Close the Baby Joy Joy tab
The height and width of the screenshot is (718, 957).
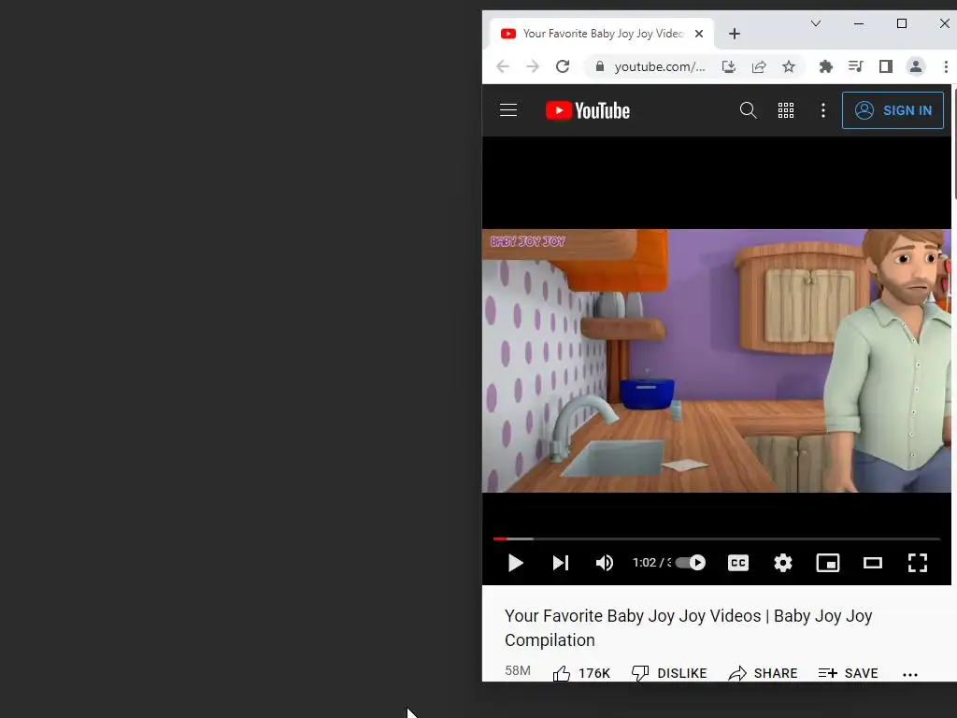tap(699, 34)
